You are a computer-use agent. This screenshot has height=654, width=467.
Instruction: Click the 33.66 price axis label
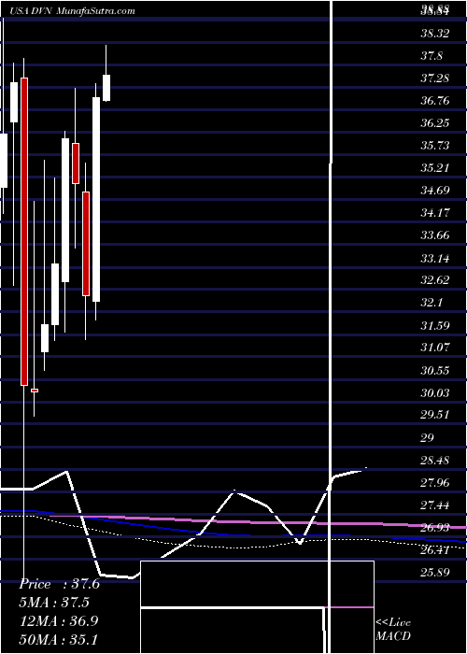pyautogui.click(x=435, y=236)
